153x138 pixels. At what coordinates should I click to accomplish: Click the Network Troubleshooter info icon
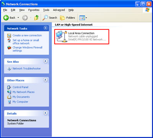[x=9, y=68]
